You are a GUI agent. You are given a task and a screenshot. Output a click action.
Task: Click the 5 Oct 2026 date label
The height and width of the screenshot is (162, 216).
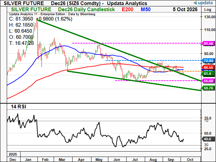(185, 9)
